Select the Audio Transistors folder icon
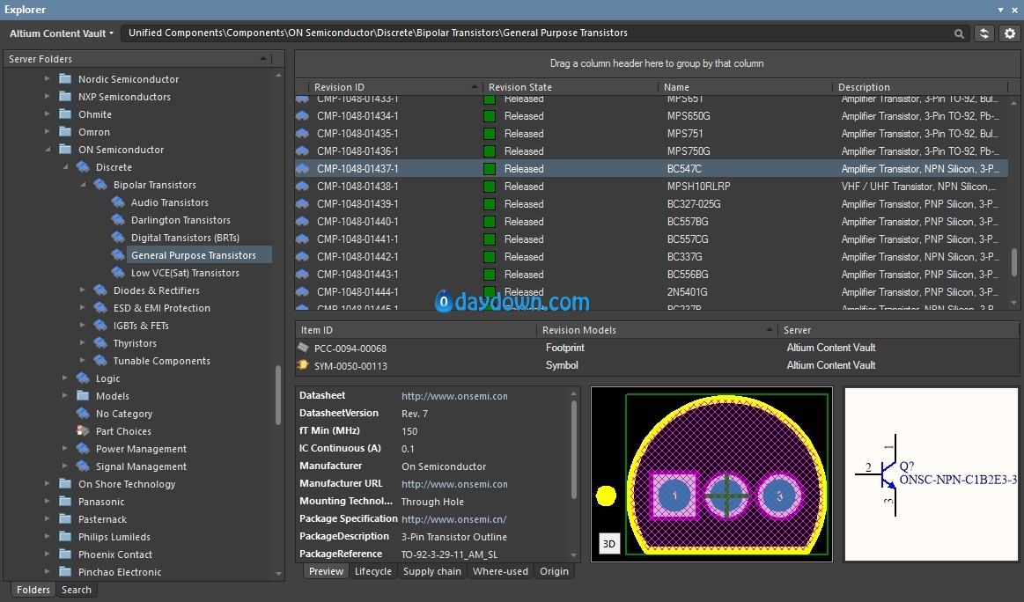 tap(119, 202)
